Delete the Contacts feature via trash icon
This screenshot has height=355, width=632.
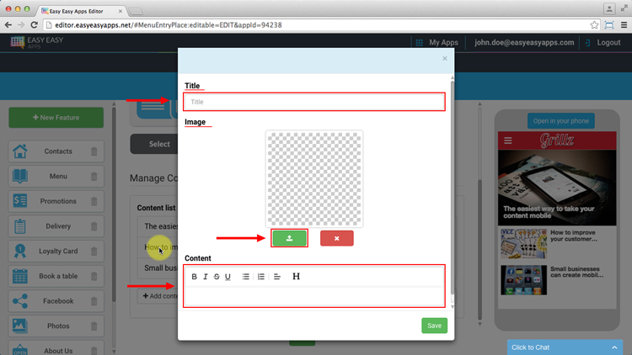pyautogui.click(x=94, y=151)
